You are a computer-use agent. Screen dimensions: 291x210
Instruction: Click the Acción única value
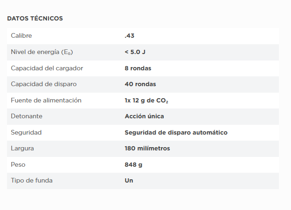click(144, 116)
